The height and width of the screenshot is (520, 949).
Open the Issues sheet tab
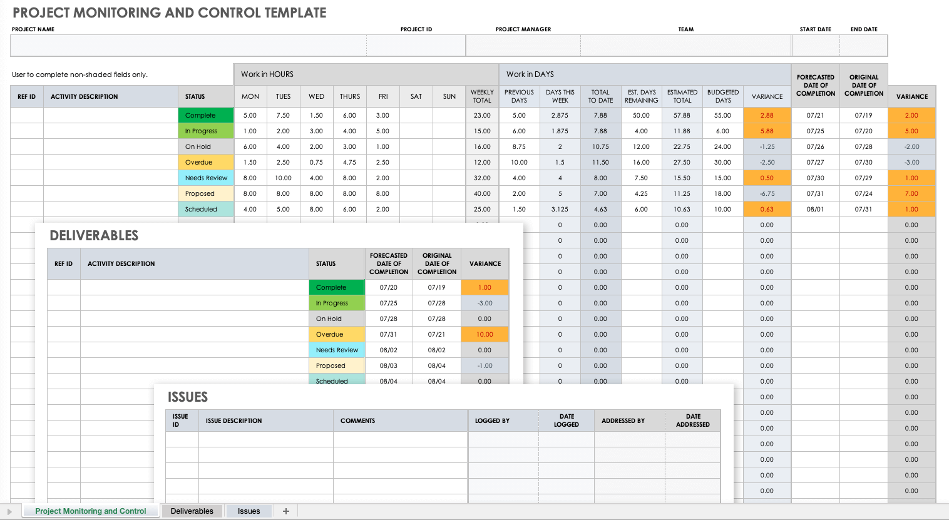[249, 511]
